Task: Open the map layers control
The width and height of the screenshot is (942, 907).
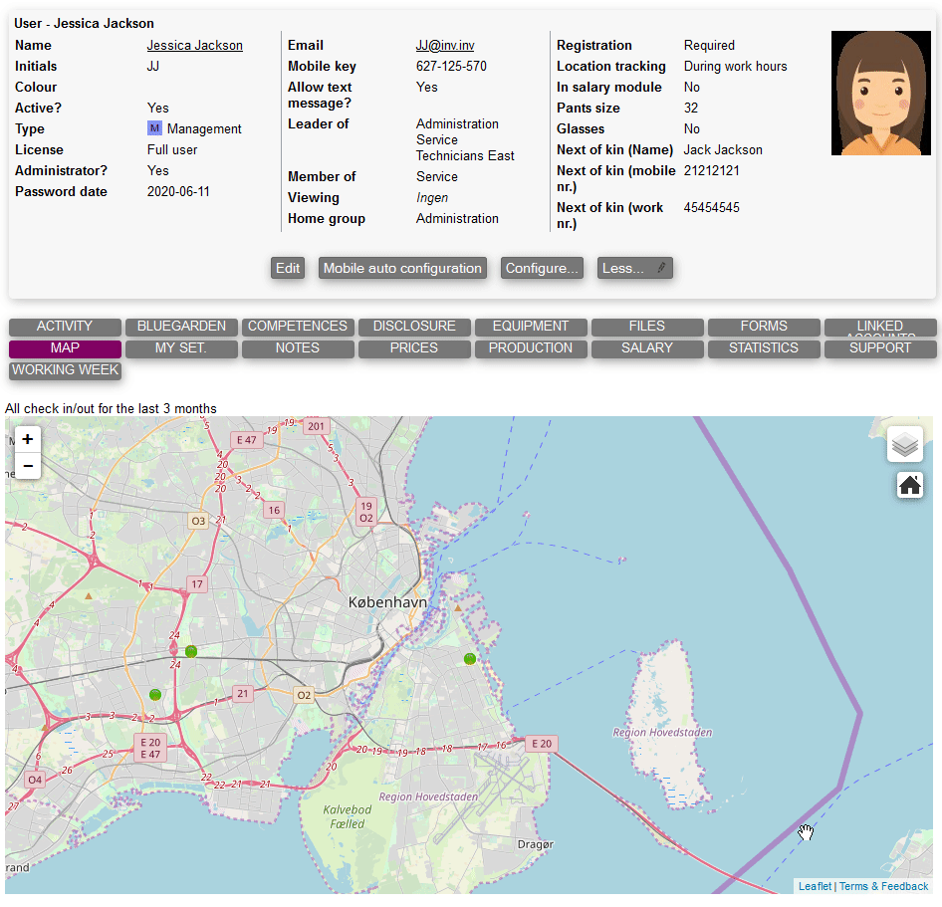Action: pyautogui.click(x=904, y=444)
